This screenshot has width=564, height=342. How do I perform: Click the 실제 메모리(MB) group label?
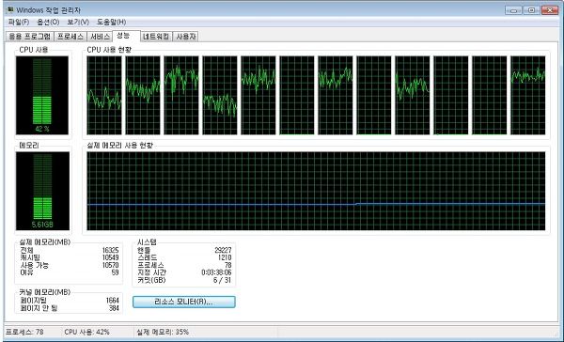[44, 242]
